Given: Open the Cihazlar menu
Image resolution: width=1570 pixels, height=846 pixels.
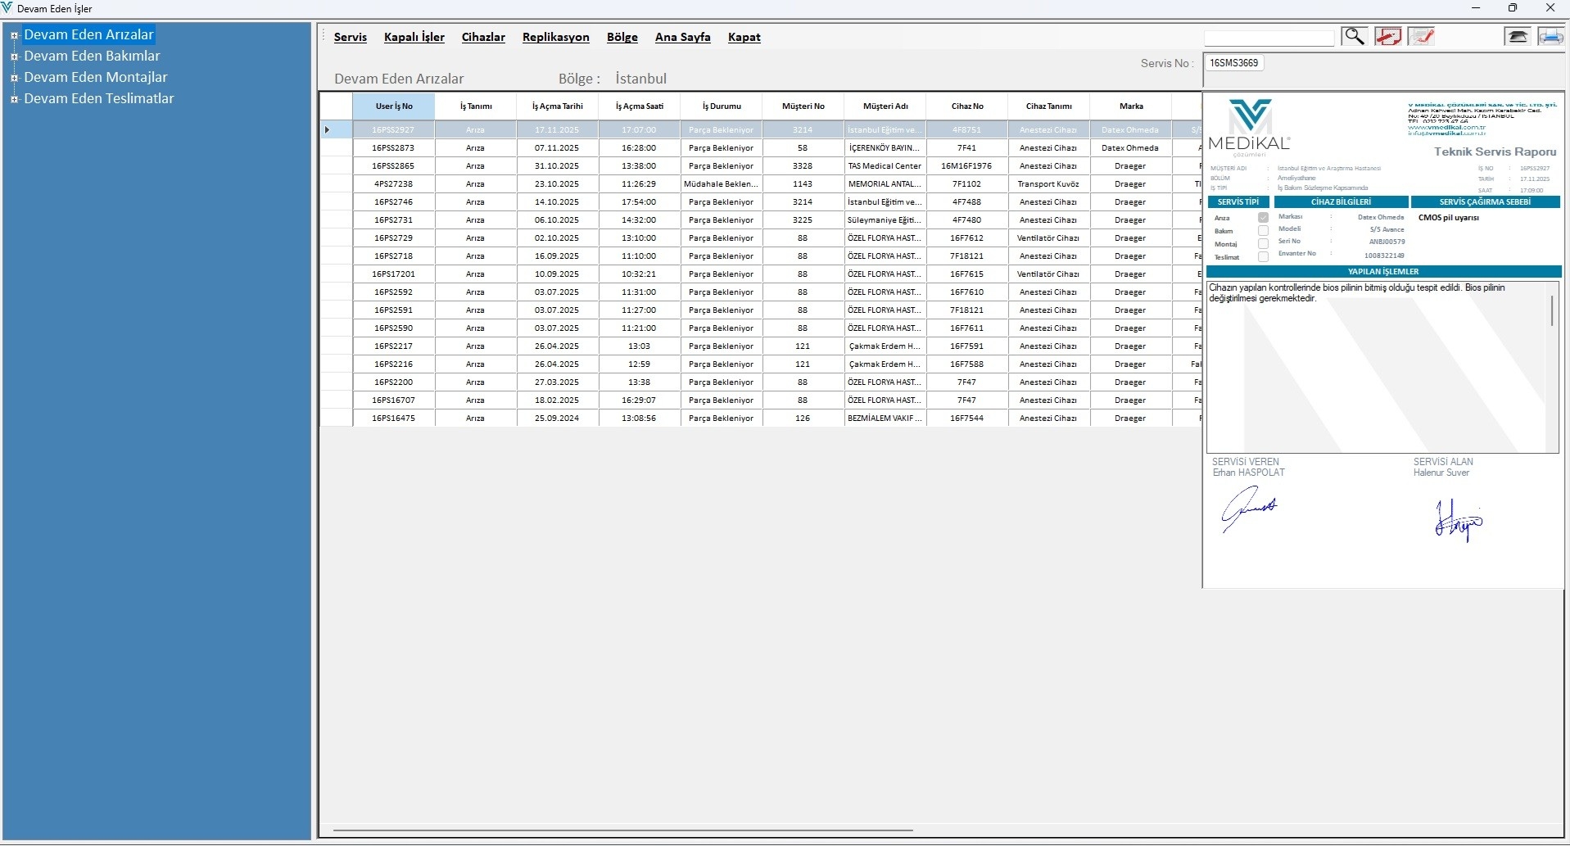Looking at the screenshot, I should click(483, 38).
